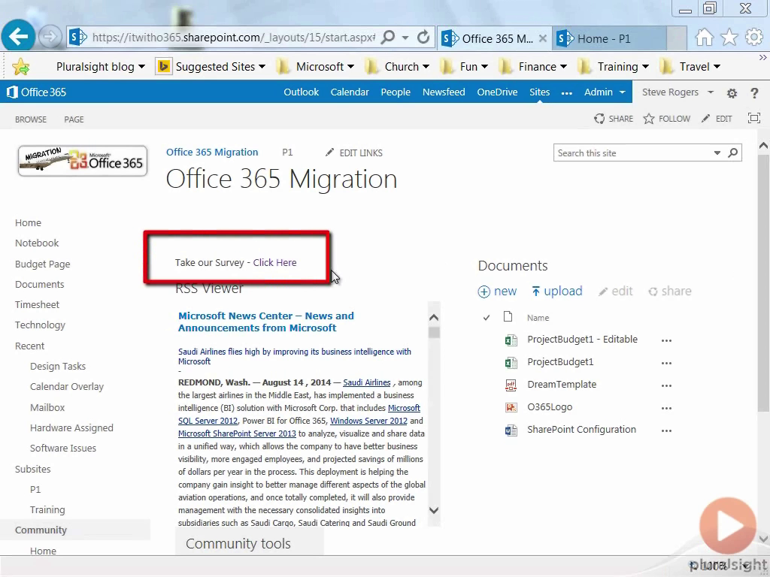Go back with the browser back arrow

tap(18, 36)
